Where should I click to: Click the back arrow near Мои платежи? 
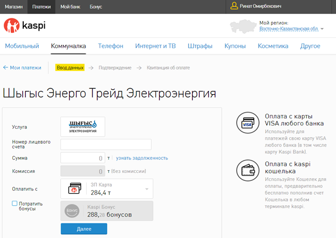tap(5, 67)
